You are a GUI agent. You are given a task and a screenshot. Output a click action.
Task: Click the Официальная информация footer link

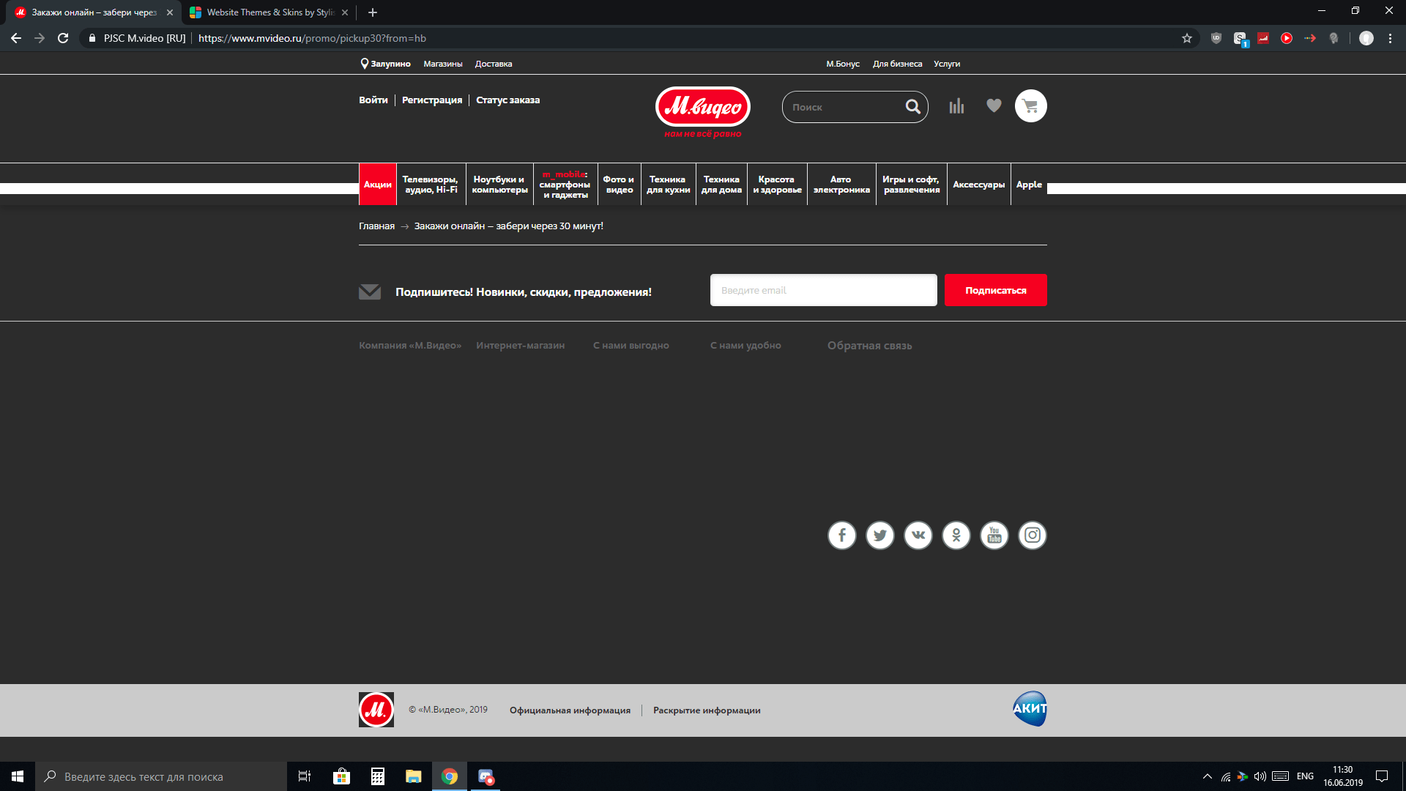pos(570,710)
